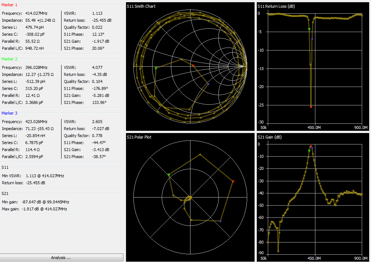Select Marker 2 frequency value 396.028MHz
Screen dimensions: 371x262
pyautogui.click(x=36, y=67)
